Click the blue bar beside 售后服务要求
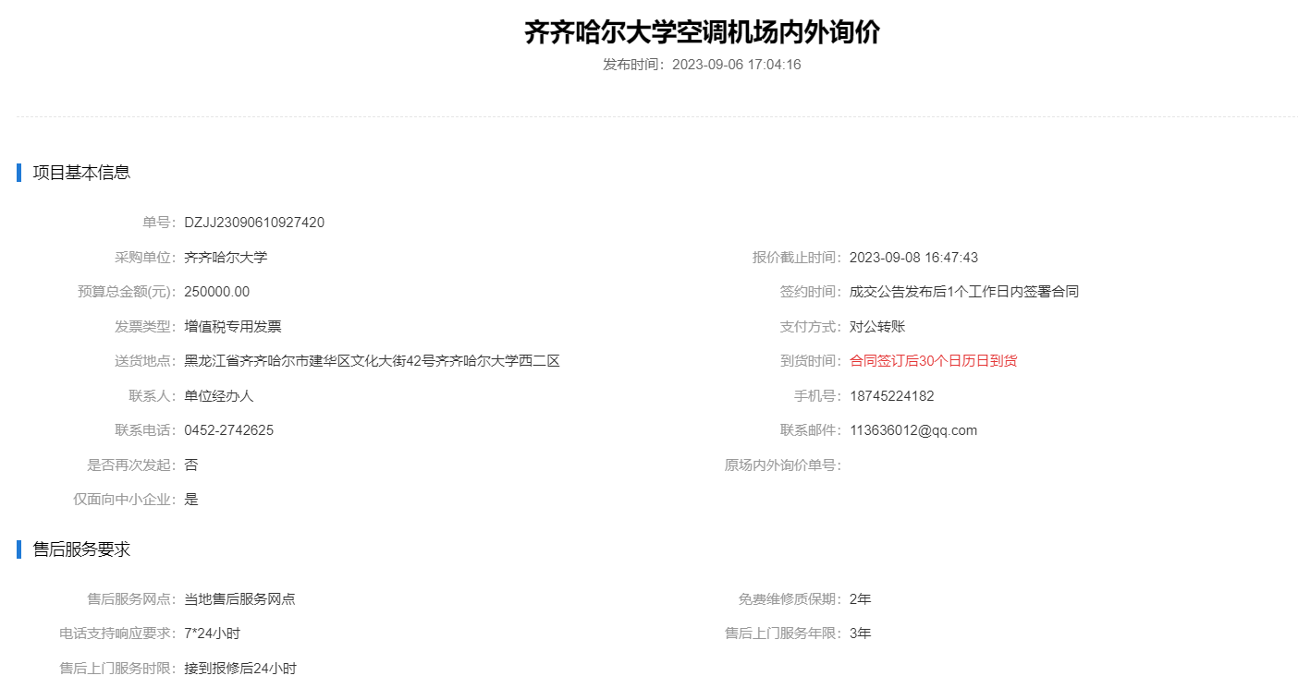Image resolution: width=1298 pixels, height=700 pixels. click(18, 549)
